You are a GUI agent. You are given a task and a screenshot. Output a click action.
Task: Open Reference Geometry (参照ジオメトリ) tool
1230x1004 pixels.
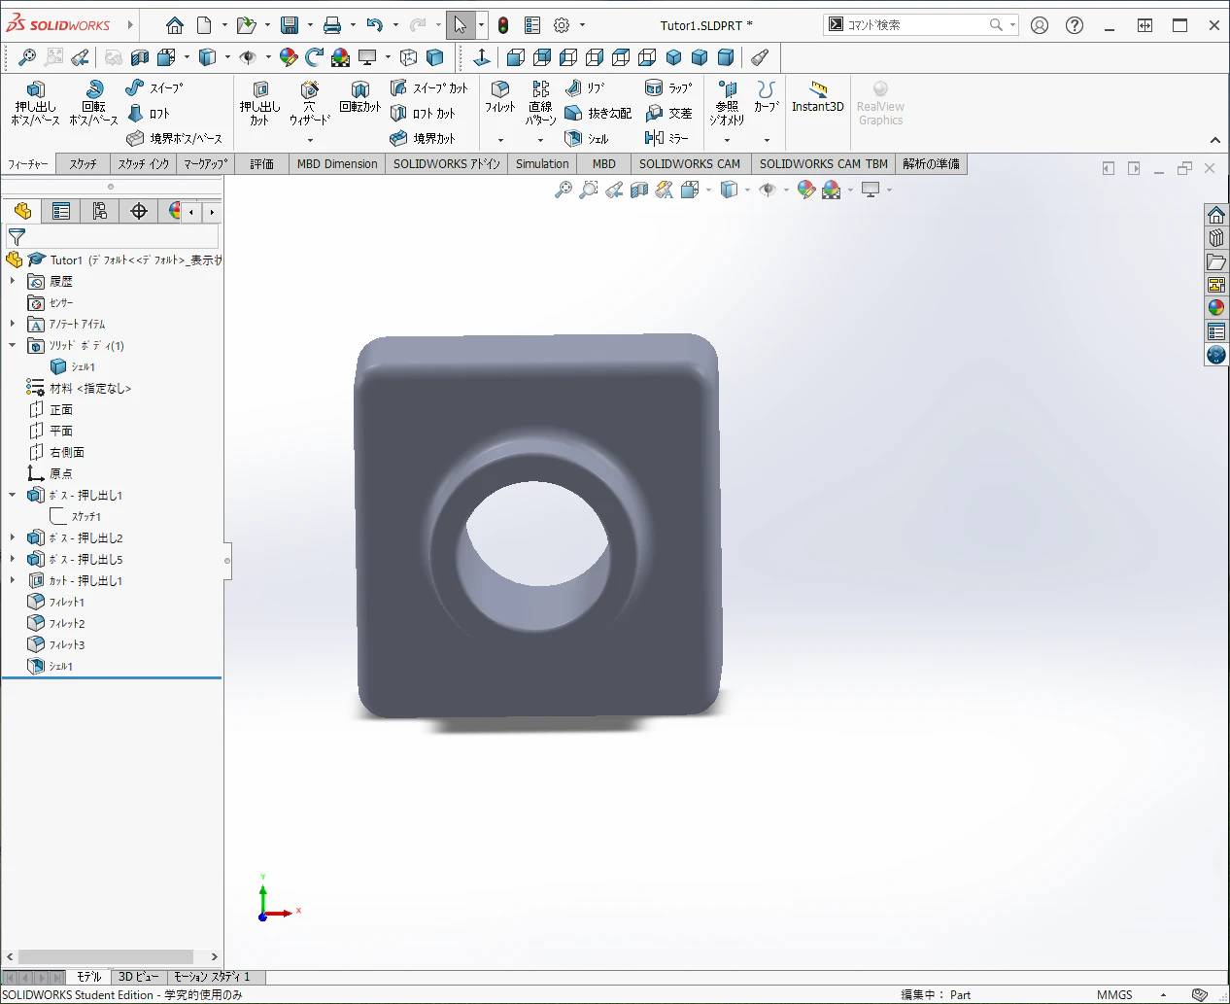727,104
